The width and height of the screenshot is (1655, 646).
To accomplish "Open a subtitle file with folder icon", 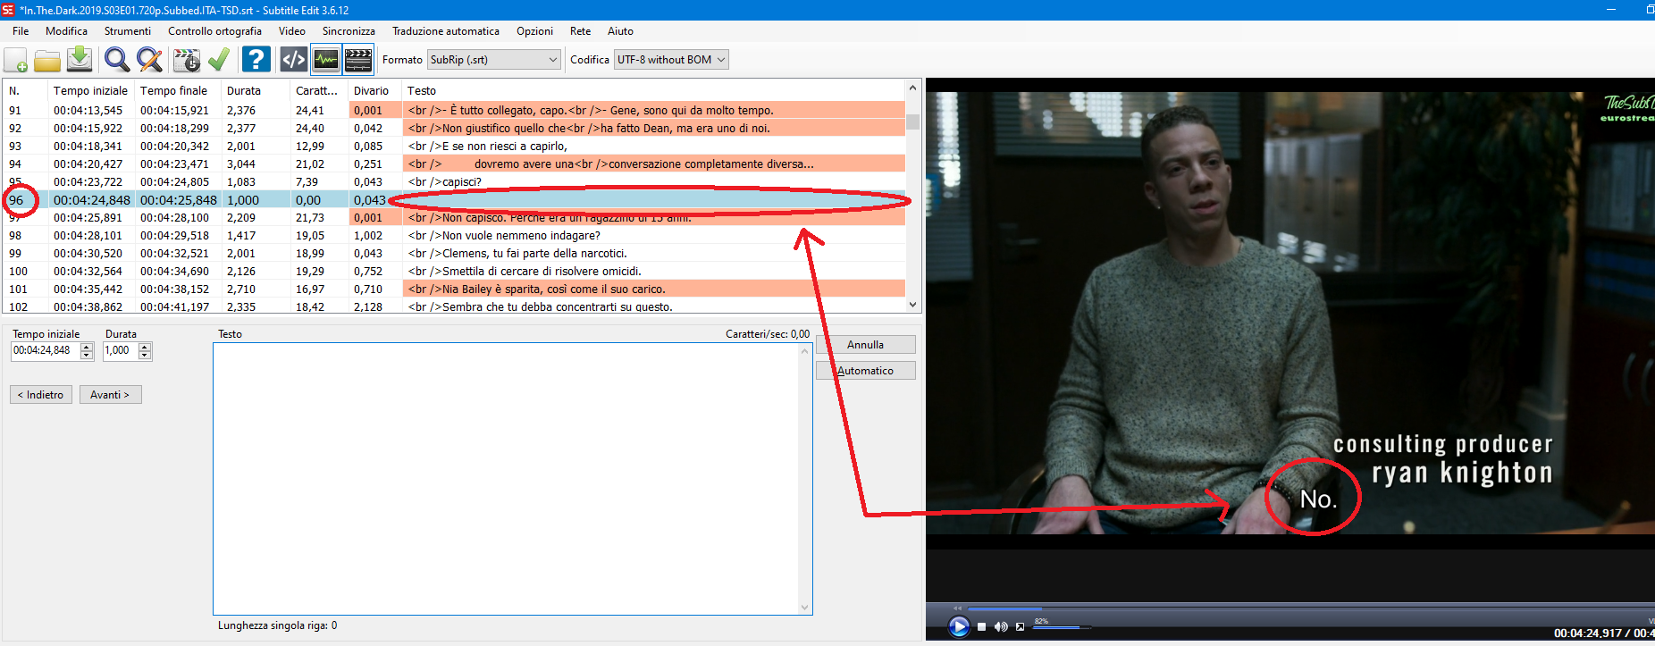I will [47, 60].
